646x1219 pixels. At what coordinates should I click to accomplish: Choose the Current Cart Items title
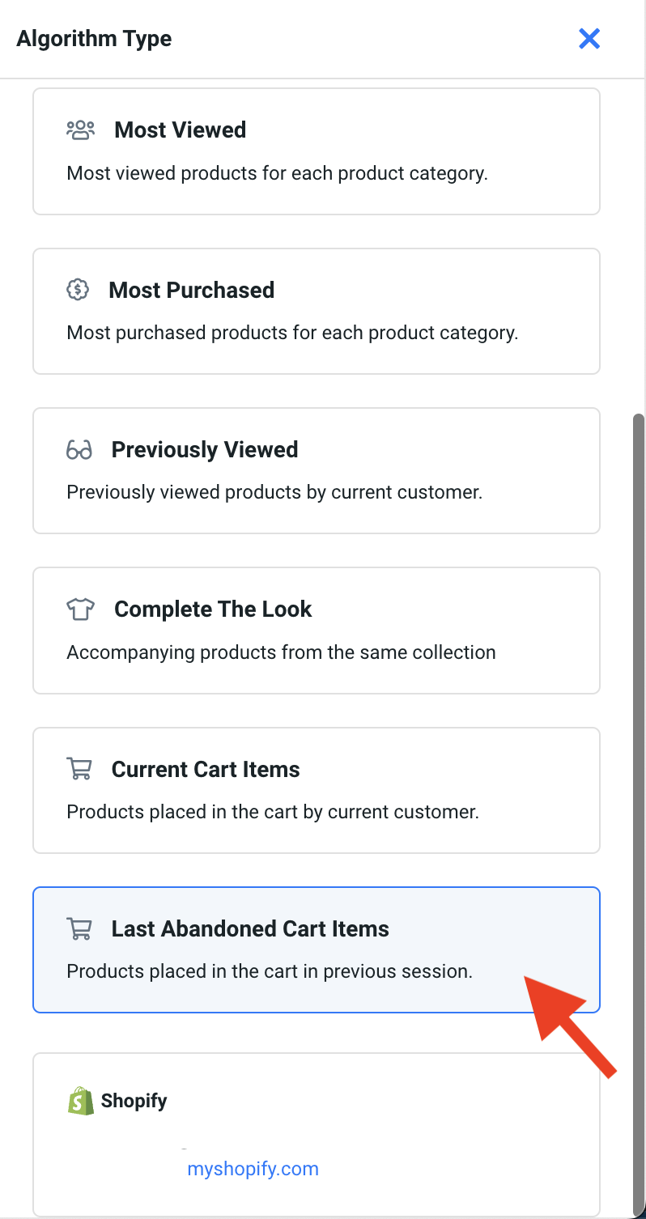[x=206, y=769]
